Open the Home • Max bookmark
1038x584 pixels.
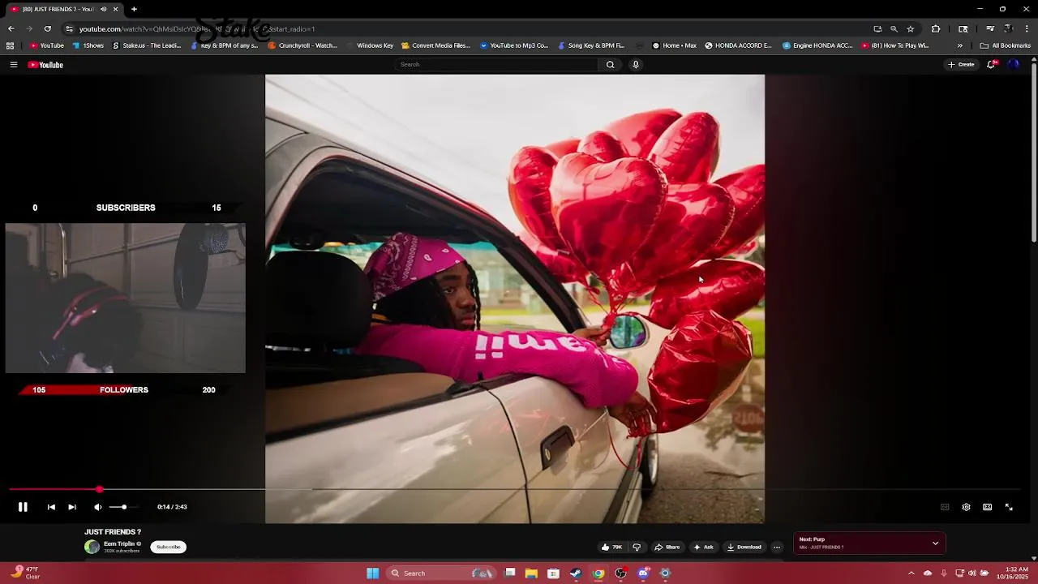pos(675,45)
